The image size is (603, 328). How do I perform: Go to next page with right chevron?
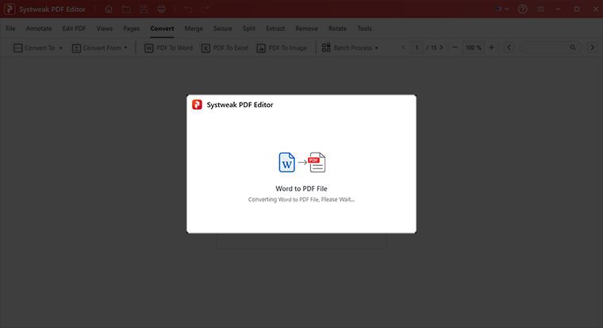(441, 48)
